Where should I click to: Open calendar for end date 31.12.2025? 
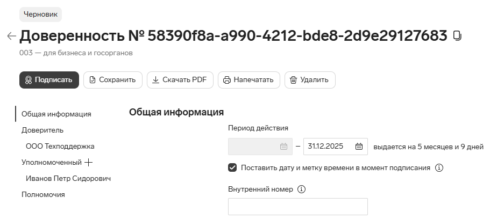pyautogui.click(x=359, y=147)
